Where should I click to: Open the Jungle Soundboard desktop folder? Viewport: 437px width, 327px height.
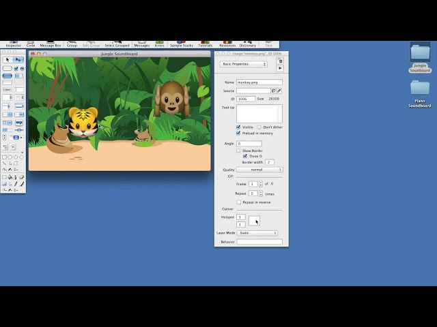(420, 57)
